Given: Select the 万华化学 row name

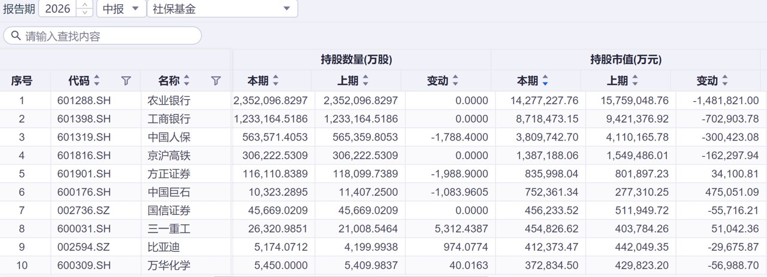Looking at the screenshot, I should pyautogui.click(x=169, y=265).
